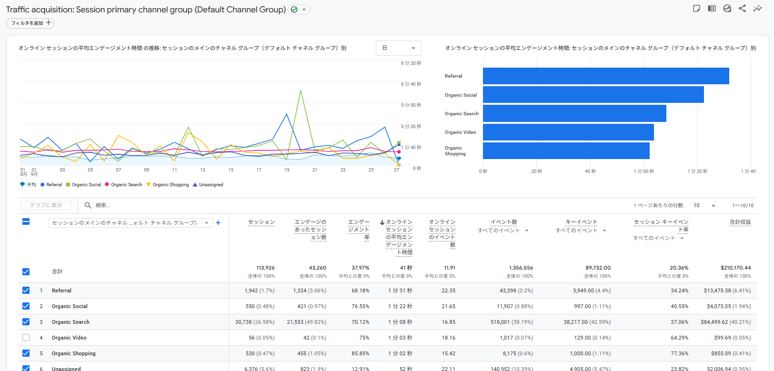774x371 pixels.
Task: Add a secondary dimension with plus icon
Action: [x=218, y=223]
